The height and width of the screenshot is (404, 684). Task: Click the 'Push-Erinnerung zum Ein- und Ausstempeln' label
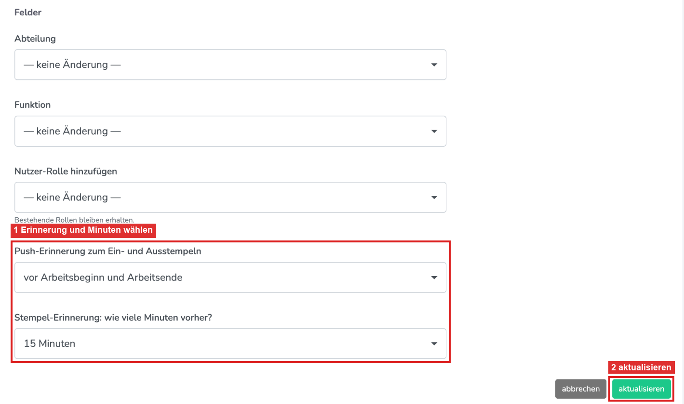pyautogui.click(x=108, y=251)
